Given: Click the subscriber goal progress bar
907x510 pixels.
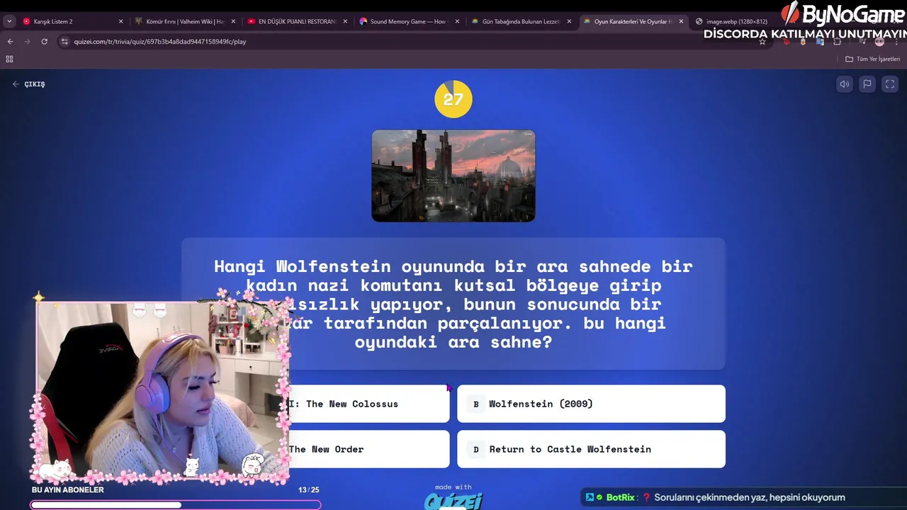Looking at the screenshot, I should pos(175,505).
